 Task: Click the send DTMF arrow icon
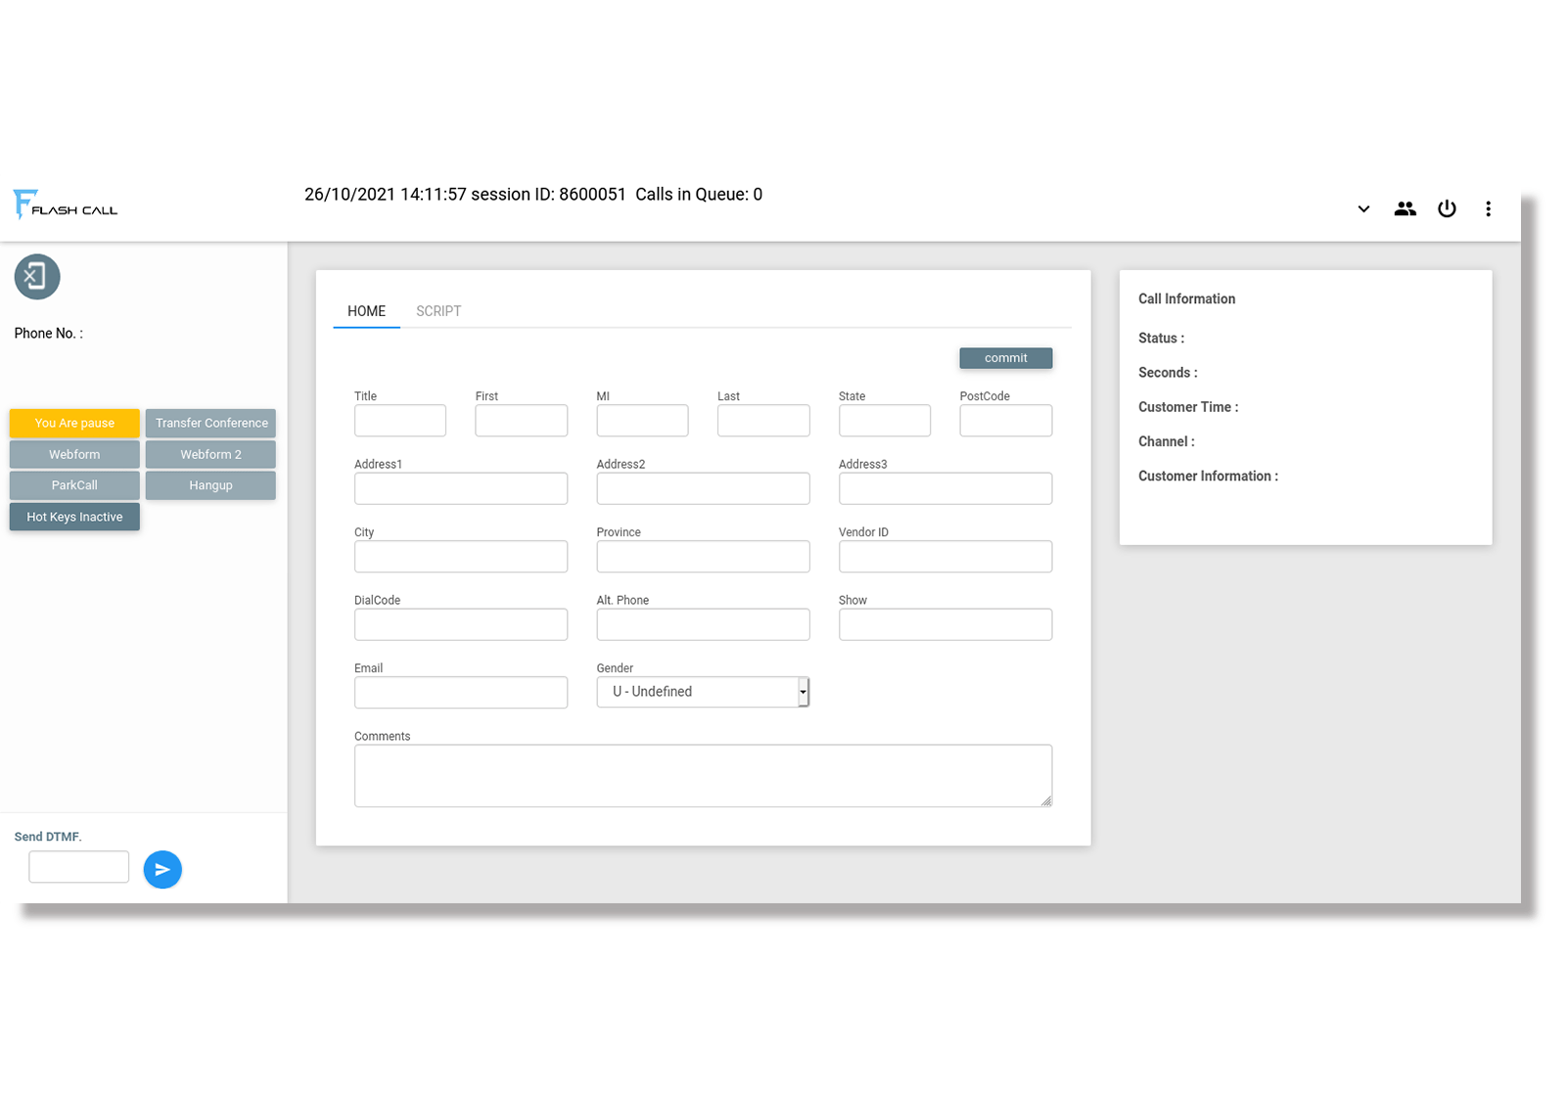(162, 869)
